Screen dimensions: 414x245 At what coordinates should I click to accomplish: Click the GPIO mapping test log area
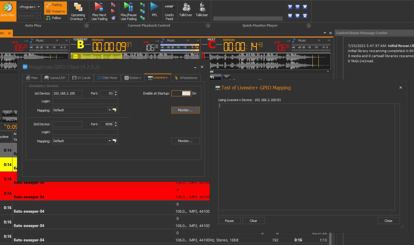coord(307,157)
